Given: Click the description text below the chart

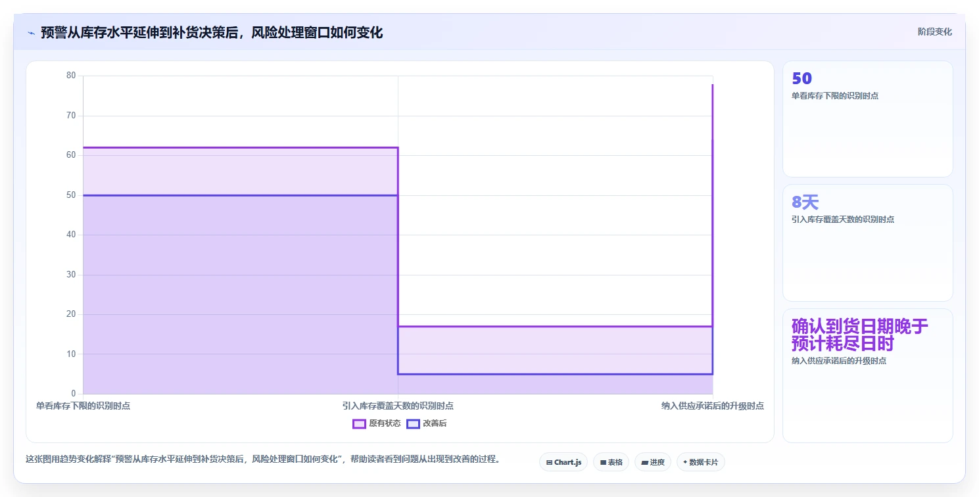Looking at the screenshot, I should coord(262,460).
